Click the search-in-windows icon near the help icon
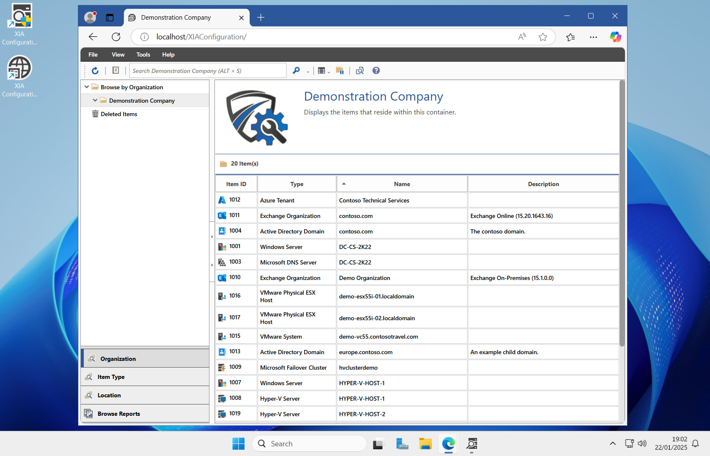Viewport: 710px width, 456px height. point(359,71)
